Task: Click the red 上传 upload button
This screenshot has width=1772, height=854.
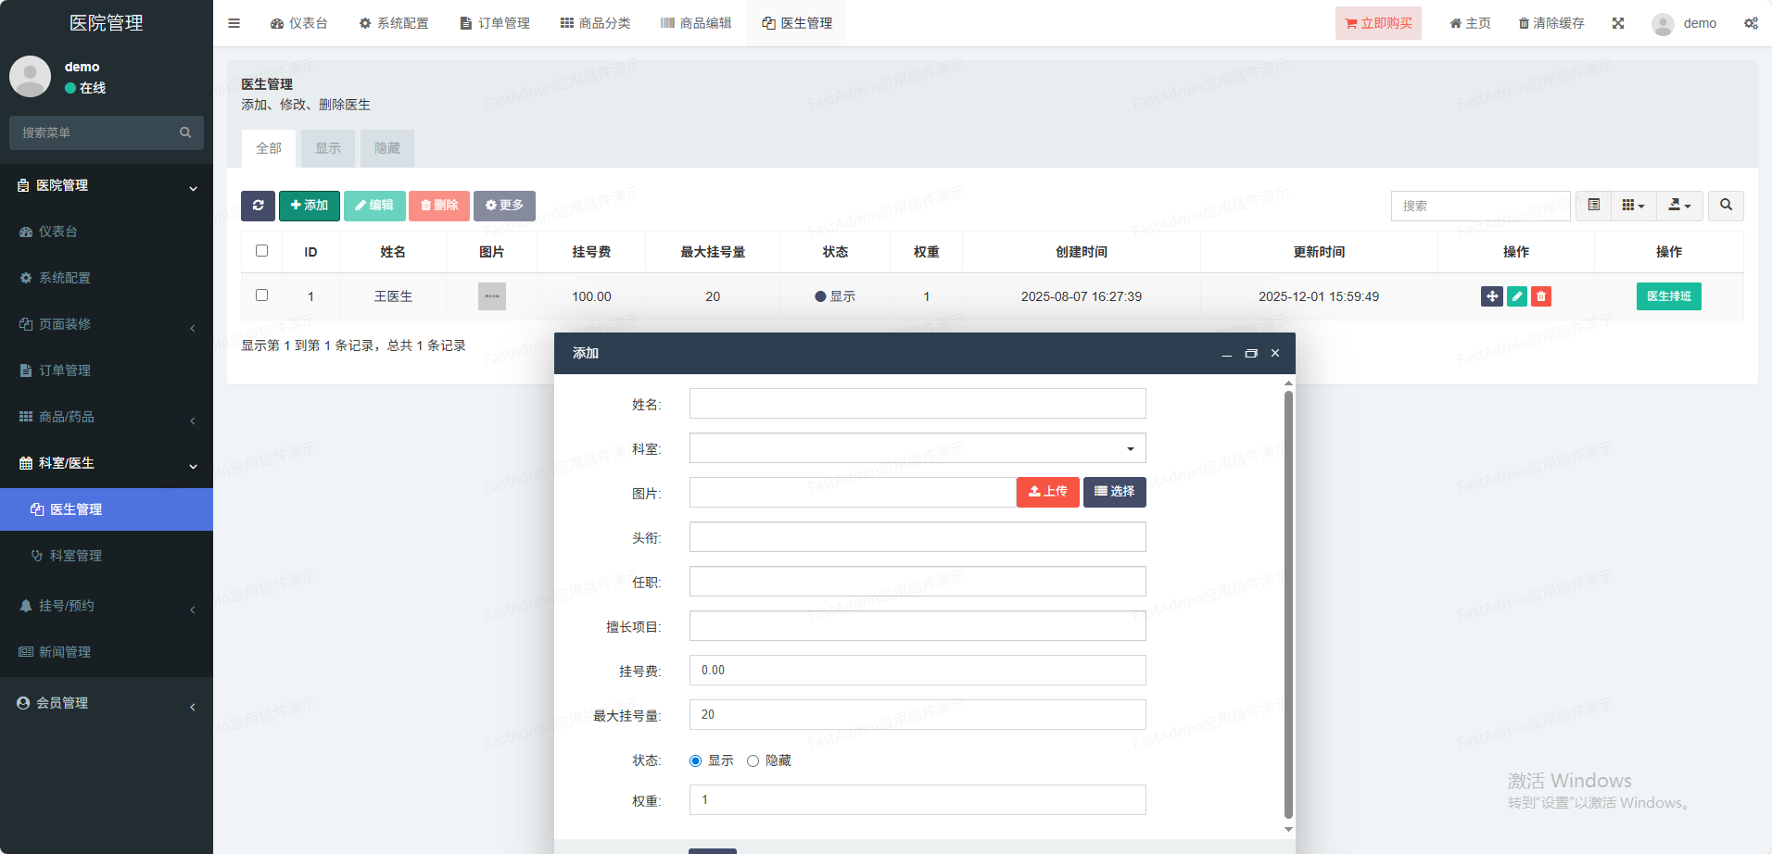Action: 1047,492
